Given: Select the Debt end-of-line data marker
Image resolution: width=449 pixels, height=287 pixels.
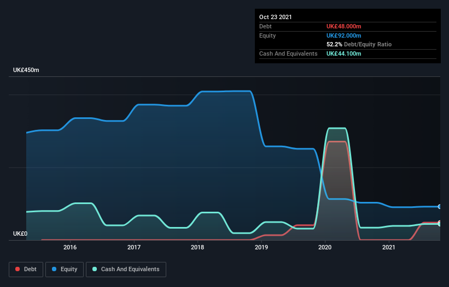Looking at the screenshot, I should (x=440, y=222).
